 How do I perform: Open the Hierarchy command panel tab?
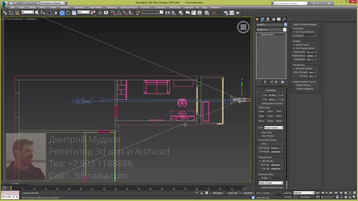268,19
